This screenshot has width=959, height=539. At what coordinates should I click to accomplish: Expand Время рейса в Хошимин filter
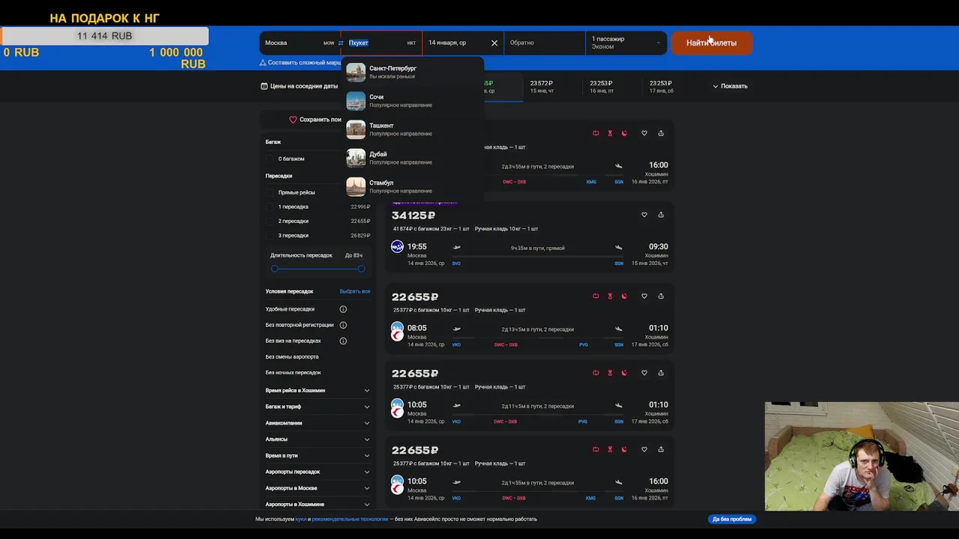[x=318, y=390]
